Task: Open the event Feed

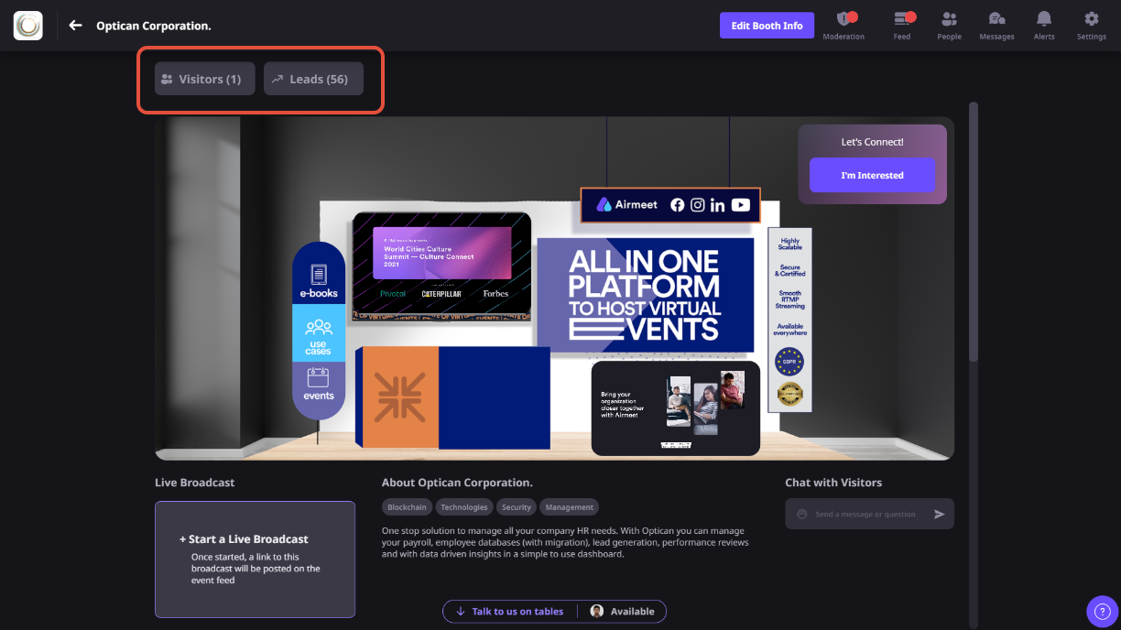Action: 902,25
